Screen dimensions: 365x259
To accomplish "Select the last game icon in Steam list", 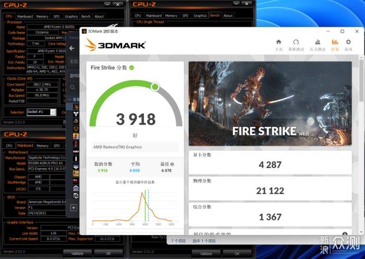I will 76,196.
